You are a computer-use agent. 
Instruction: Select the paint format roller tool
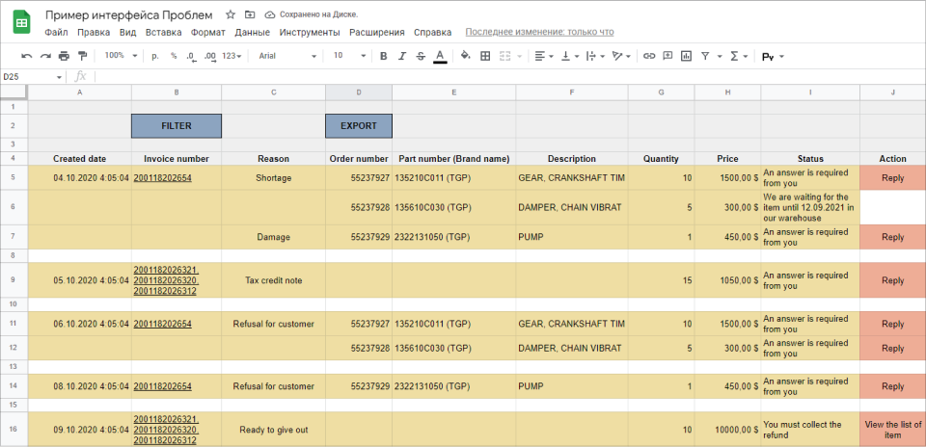coord(82,56)
